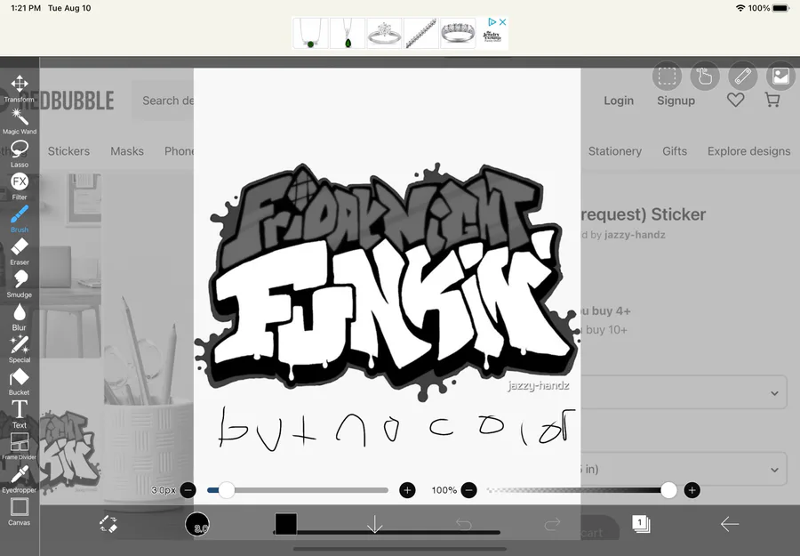
Task: Select the Special pen tool
Action: click(20, 350)
